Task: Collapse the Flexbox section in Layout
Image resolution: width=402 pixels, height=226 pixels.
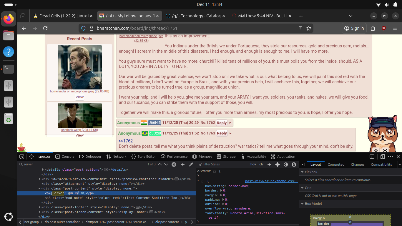Action: coord(302,172)
